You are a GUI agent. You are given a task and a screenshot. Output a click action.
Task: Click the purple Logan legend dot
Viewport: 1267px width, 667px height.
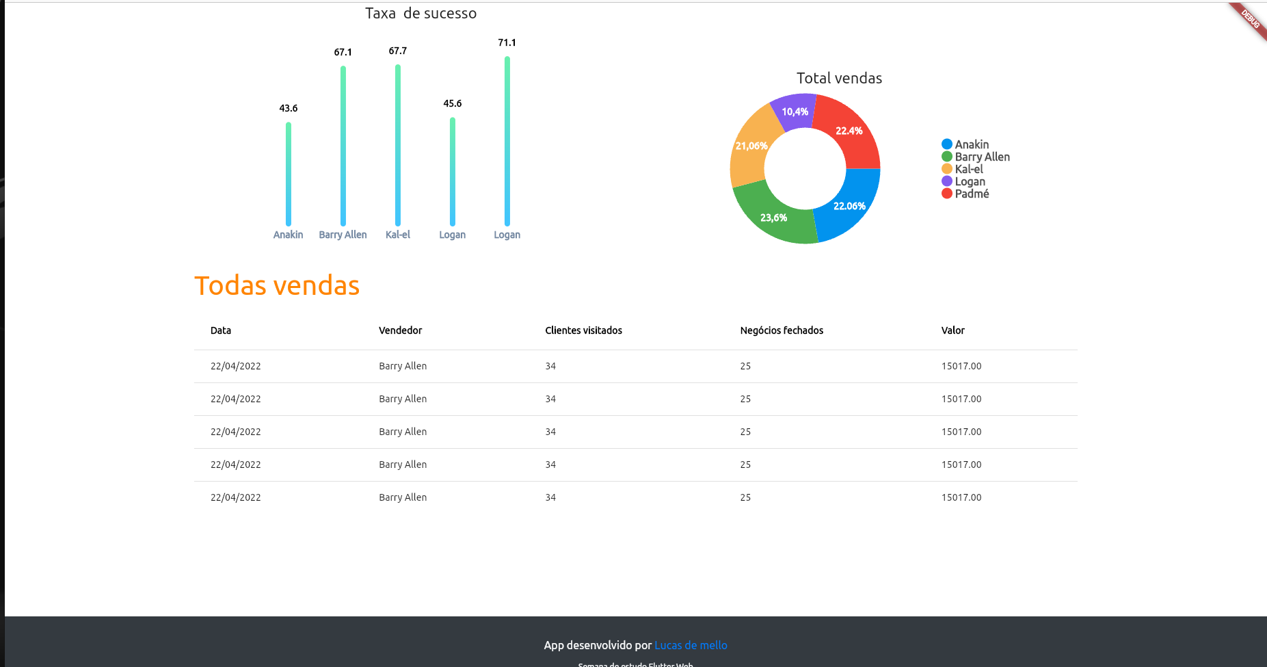click(947, 181)
